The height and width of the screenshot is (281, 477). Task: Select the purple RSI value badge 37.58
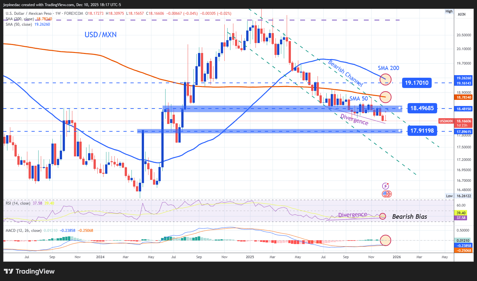point(460,218)
